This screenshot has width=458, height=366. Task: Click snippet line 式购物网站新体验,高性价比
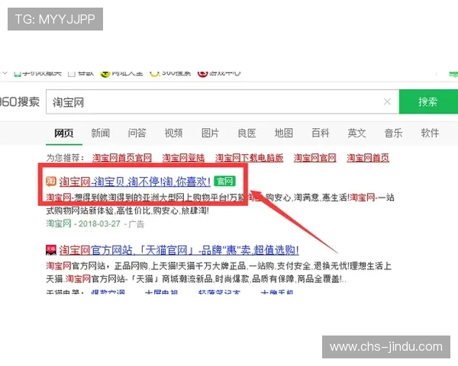(x=127, y=210)
